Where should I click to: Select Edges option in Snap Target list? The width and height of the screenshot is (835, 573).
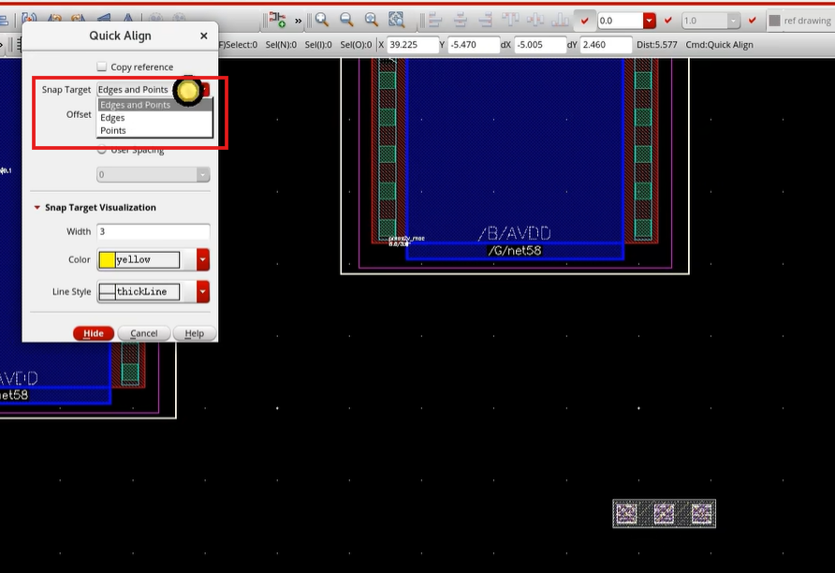[154, 118]
